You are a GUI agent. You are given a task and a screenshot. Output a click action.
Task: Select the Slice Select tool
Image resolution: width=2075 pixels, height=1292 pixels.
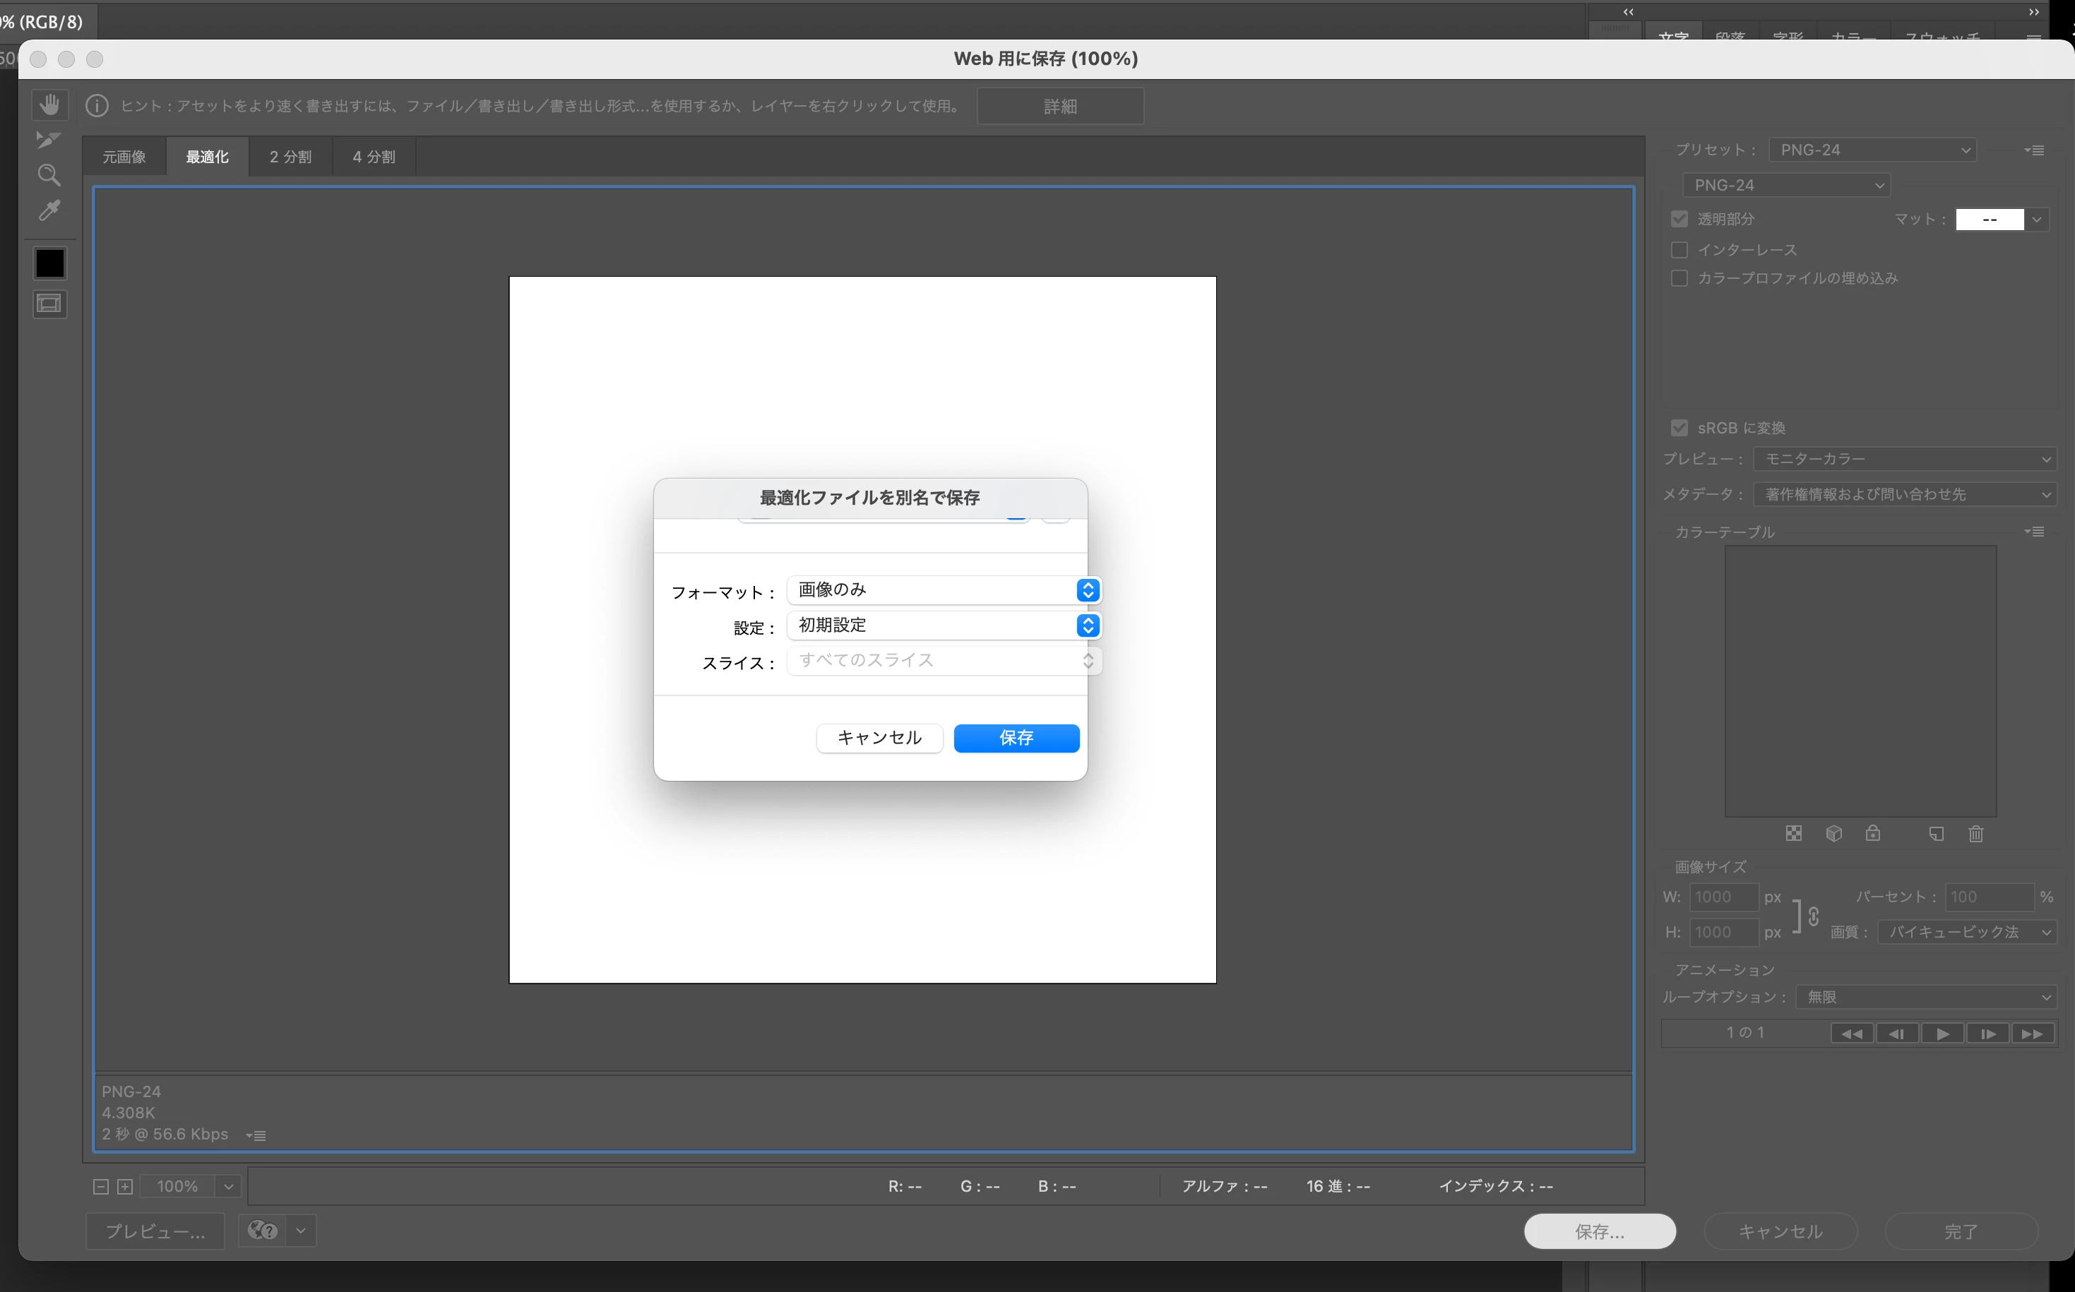pos(49,140)
